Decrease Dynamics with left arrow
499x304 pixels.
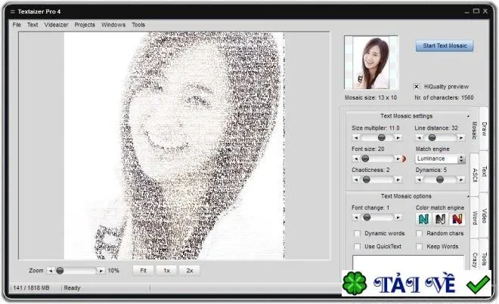tap(419, 180)
